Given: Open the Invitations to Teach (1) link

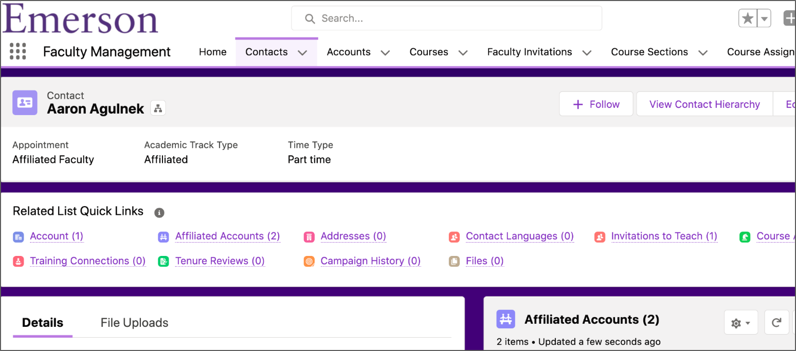Looking at the screenshot, I should (664, 236).
